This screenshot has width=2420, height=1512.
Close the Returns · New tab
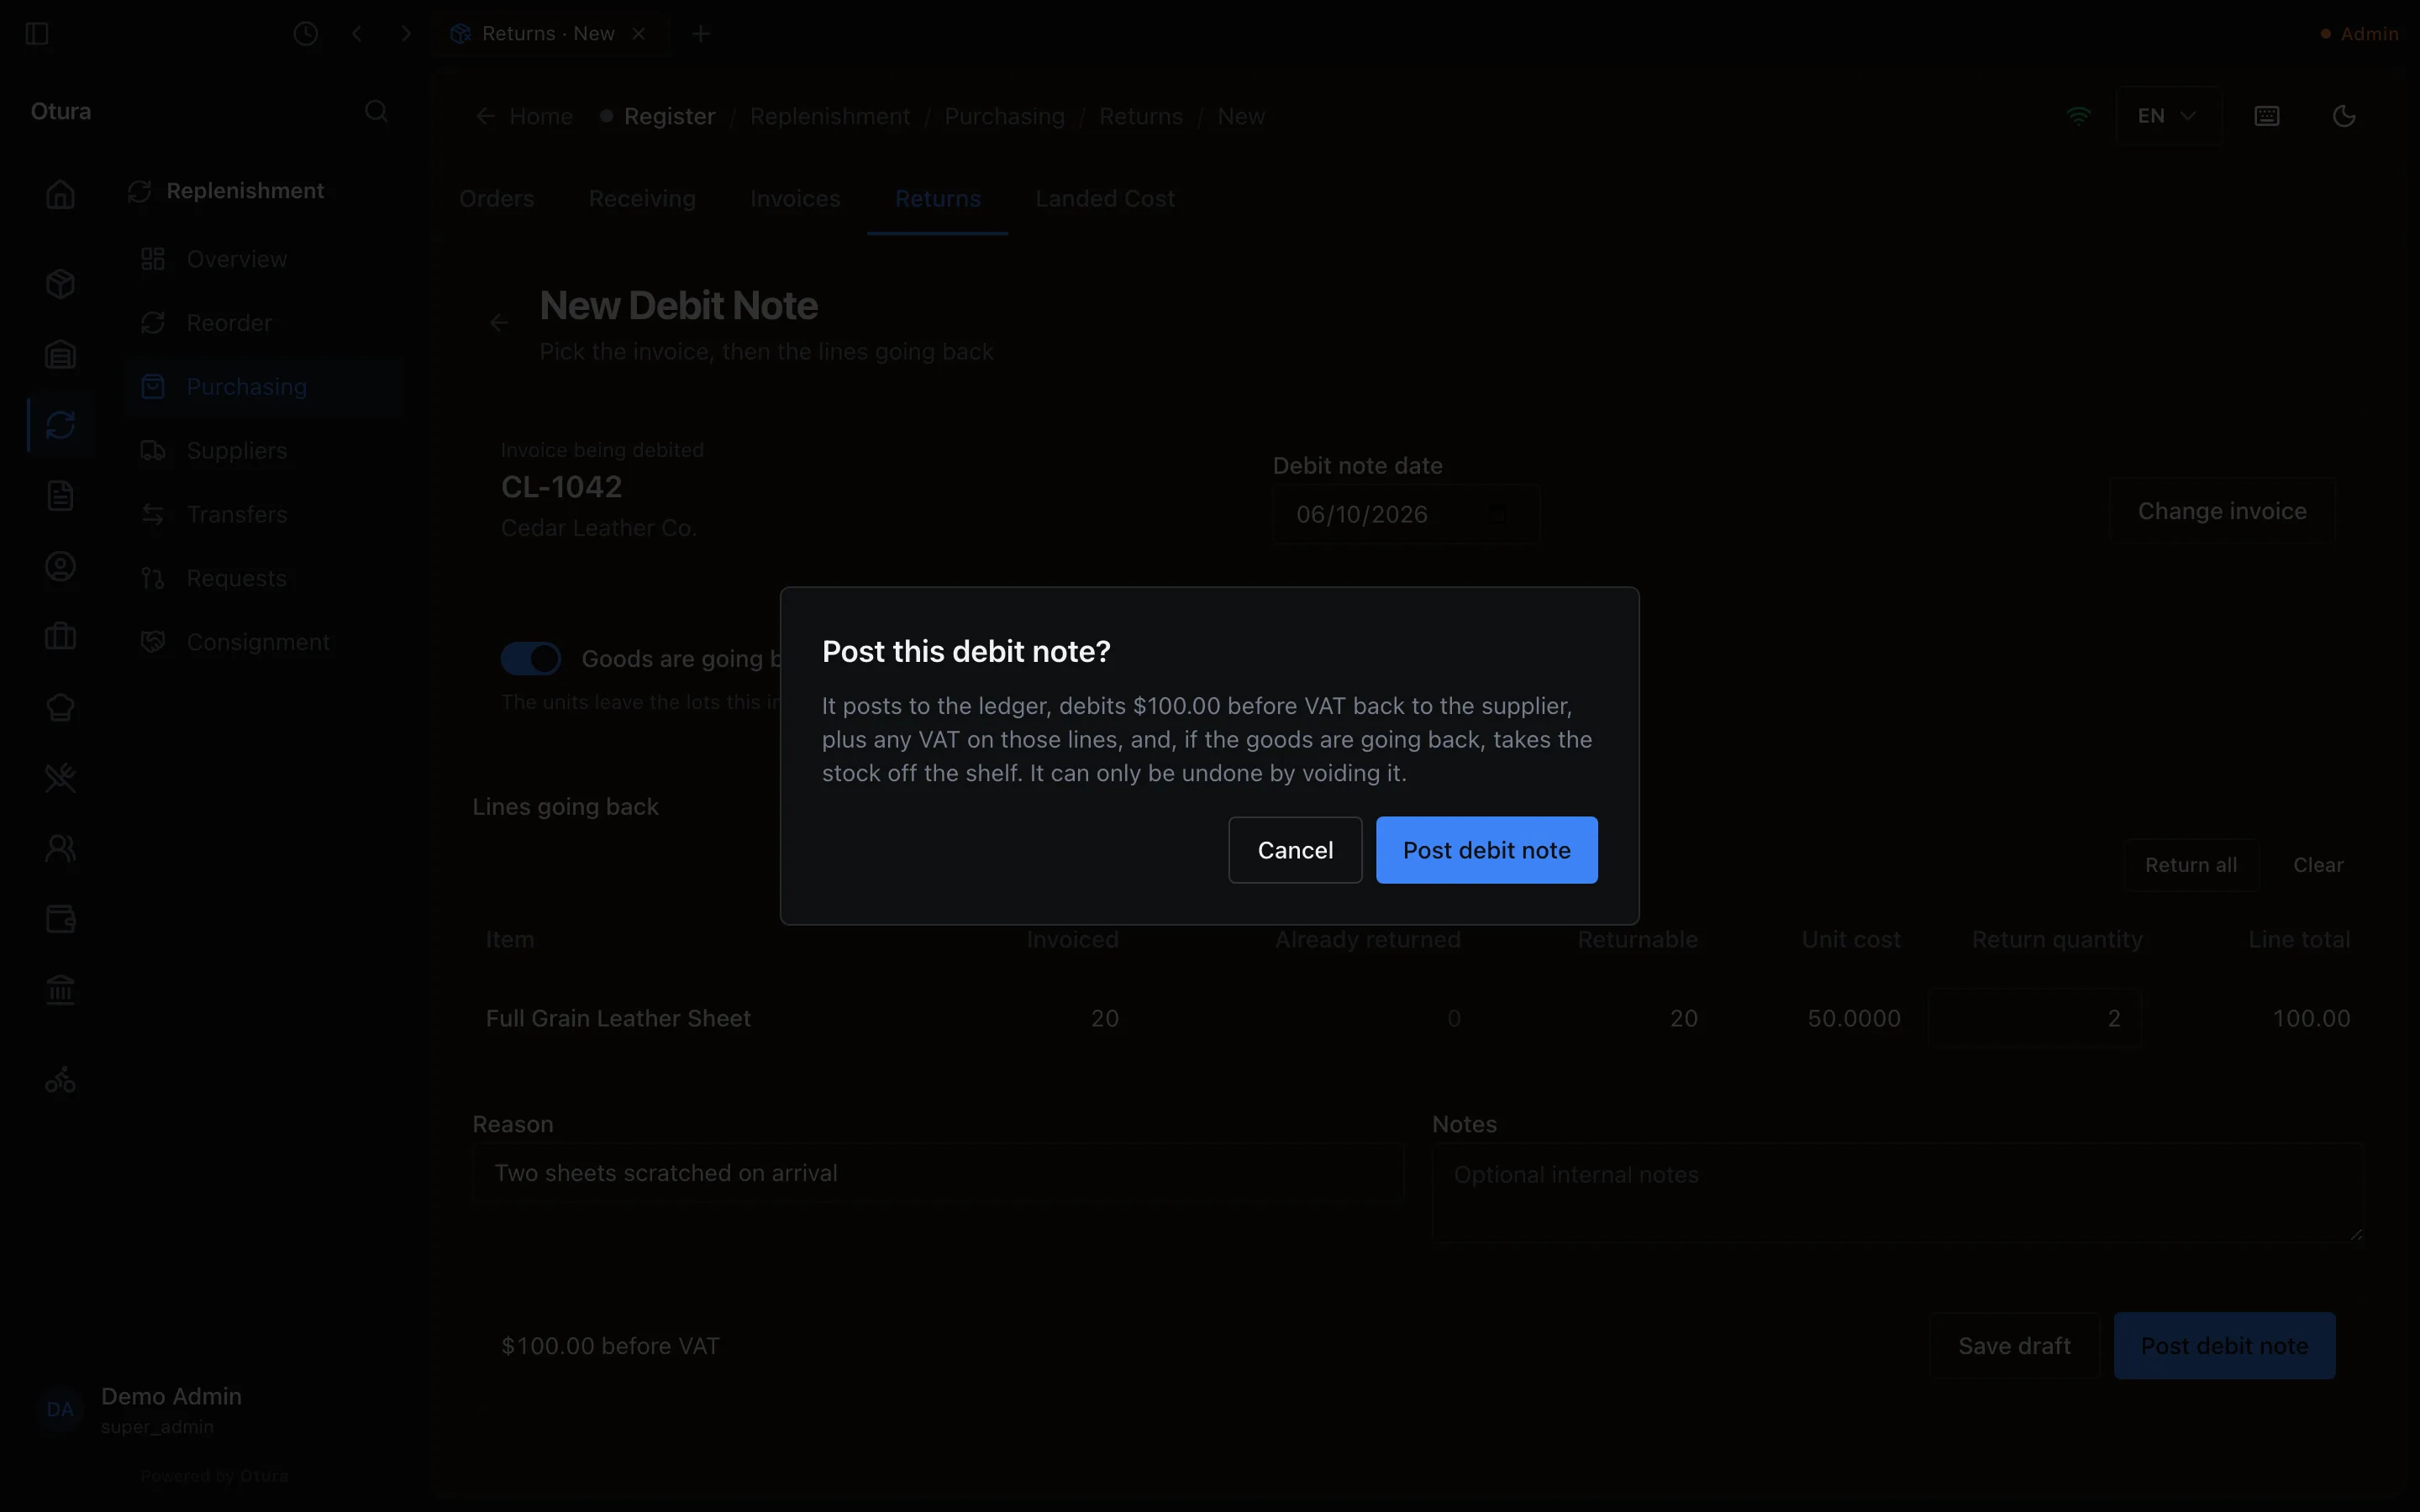[x=639, y=34]
